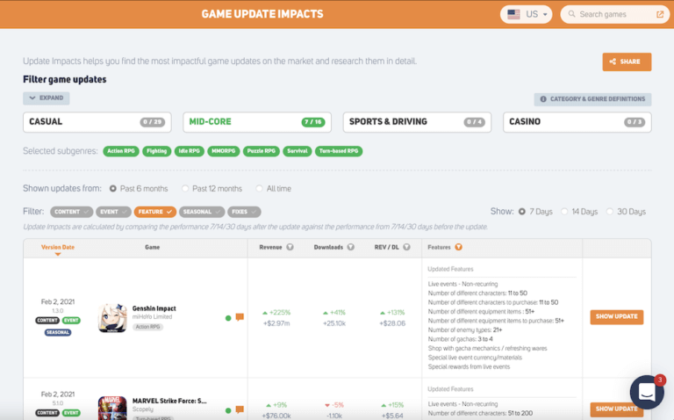Select the 14 Days radio button
The height and width of the screenshot is (420, 674).
coord(564,212)
